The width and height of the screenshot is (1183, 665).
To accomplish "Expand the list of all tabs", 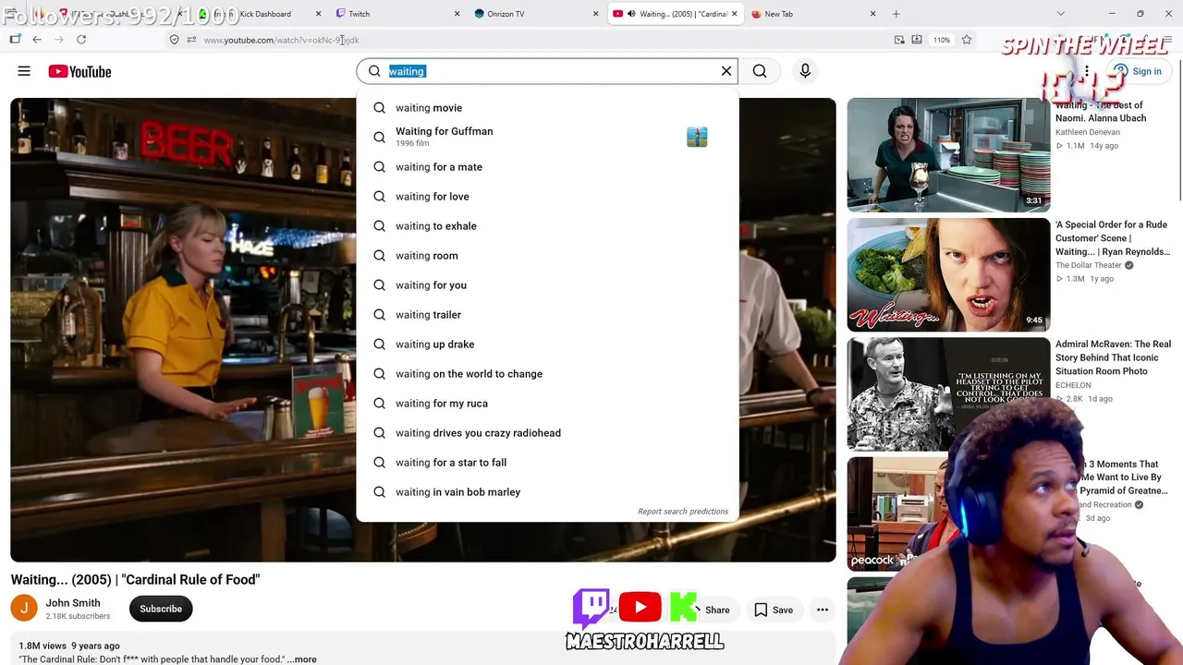I will (1060, 14).
